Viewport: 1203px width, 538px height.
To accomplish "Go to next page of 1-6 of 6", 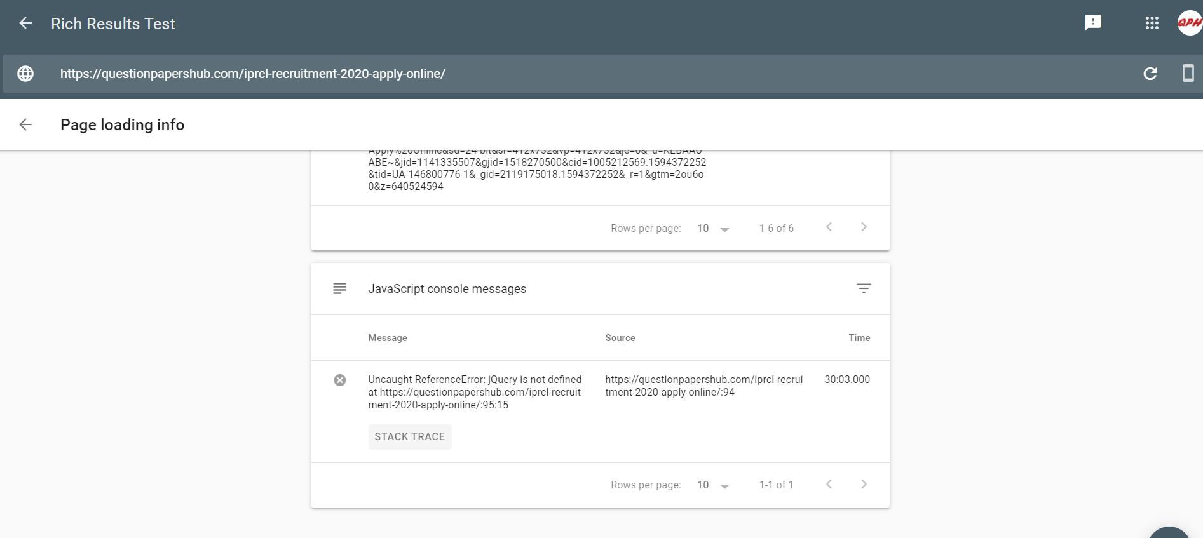I will coord(863,227).
